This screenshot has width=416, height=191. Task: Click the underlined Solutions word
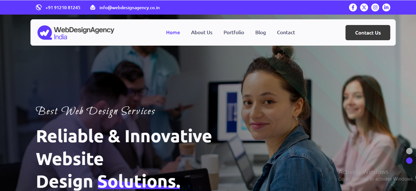pos(139,181)
